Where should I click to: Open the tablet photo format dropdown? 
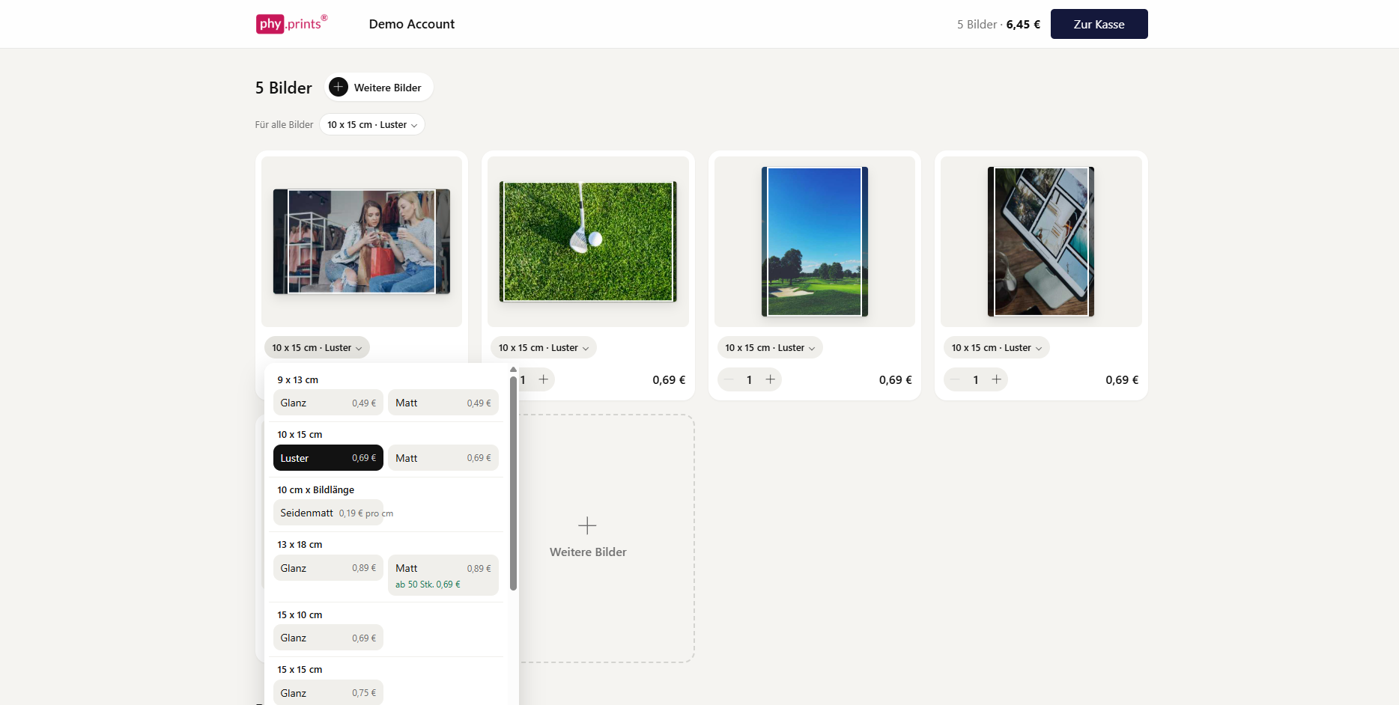[x=997, y=347]
